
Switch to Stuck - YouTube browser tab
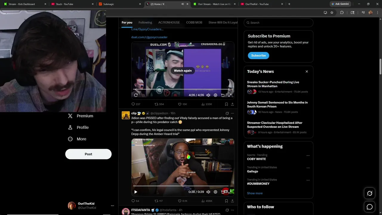[72, 4]
